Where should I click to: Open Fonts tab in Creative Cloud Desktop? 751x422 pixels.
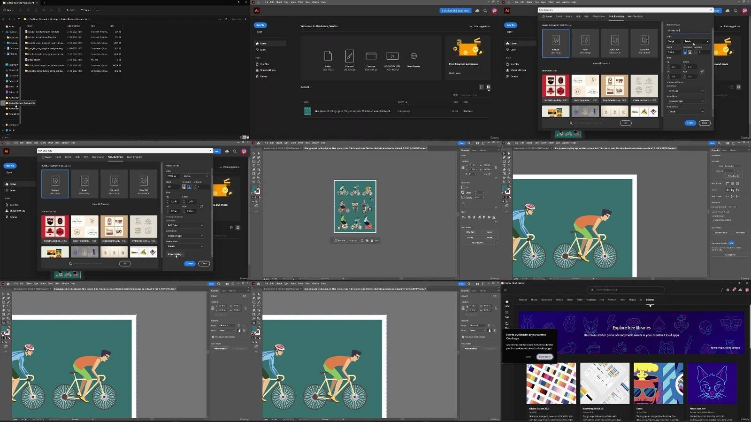[622, 299]
